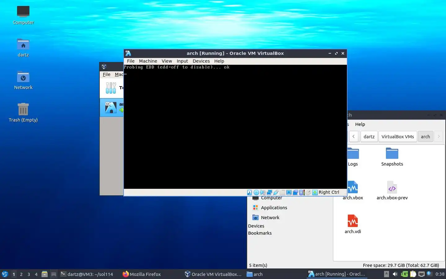Select the arch.vbox-prev file
Viewport: 446px width, 279px height.
pos(392,191)
